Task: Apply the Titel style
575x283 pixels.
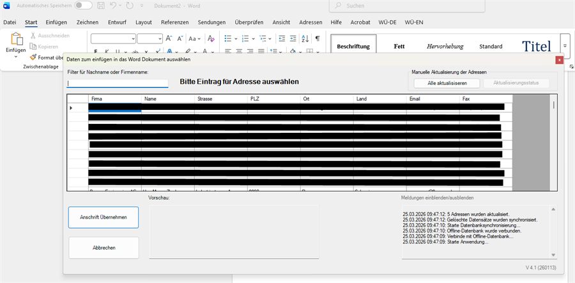Action: (x=537, y=47)
